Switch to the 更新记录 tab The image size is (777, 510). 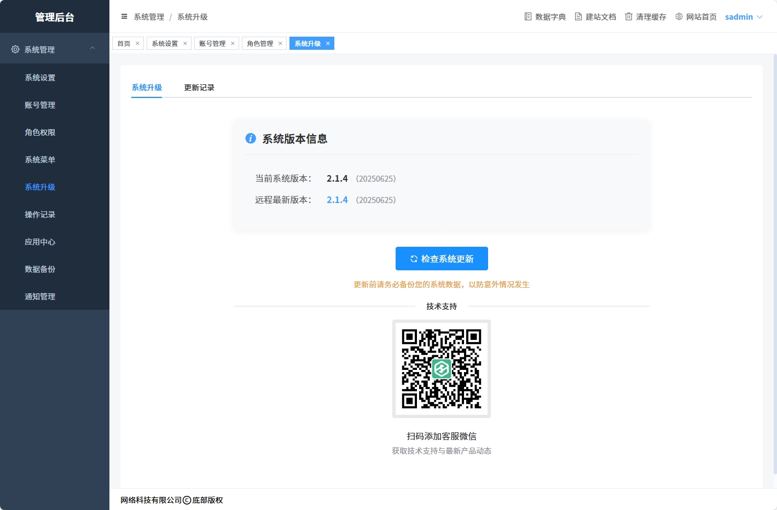point(199,88)
